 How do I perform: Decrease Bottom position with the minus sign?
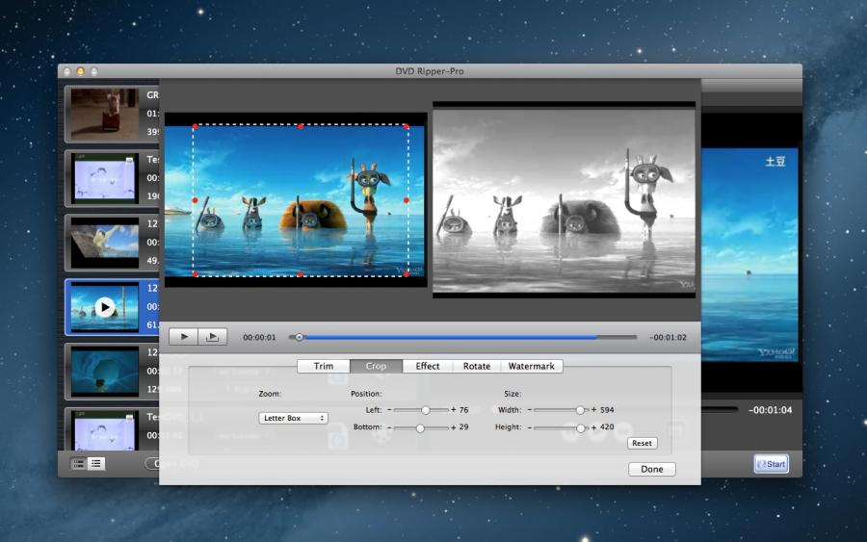tap(389, 427)
